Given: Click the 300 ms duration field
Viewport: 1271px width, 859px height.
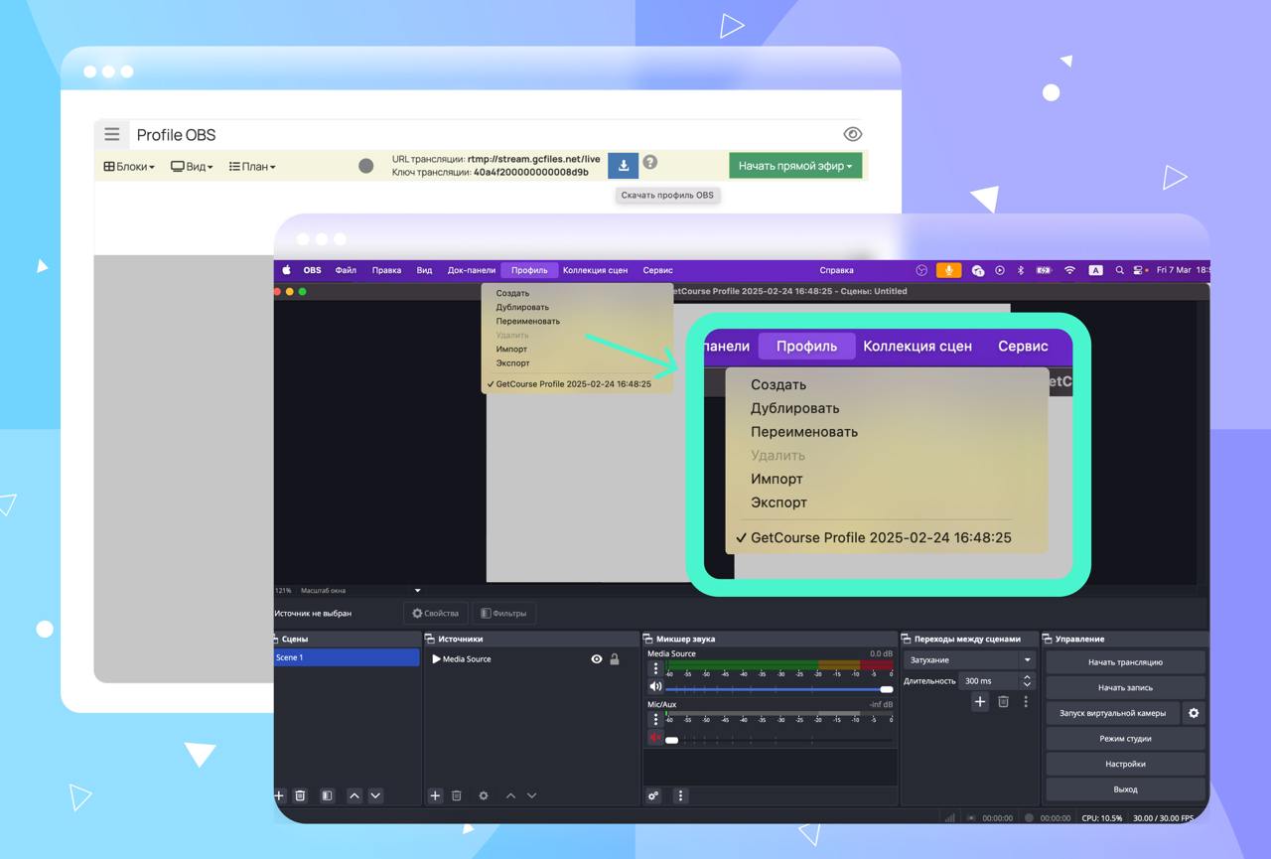Looking at the screenshot, I should point(990,681).
